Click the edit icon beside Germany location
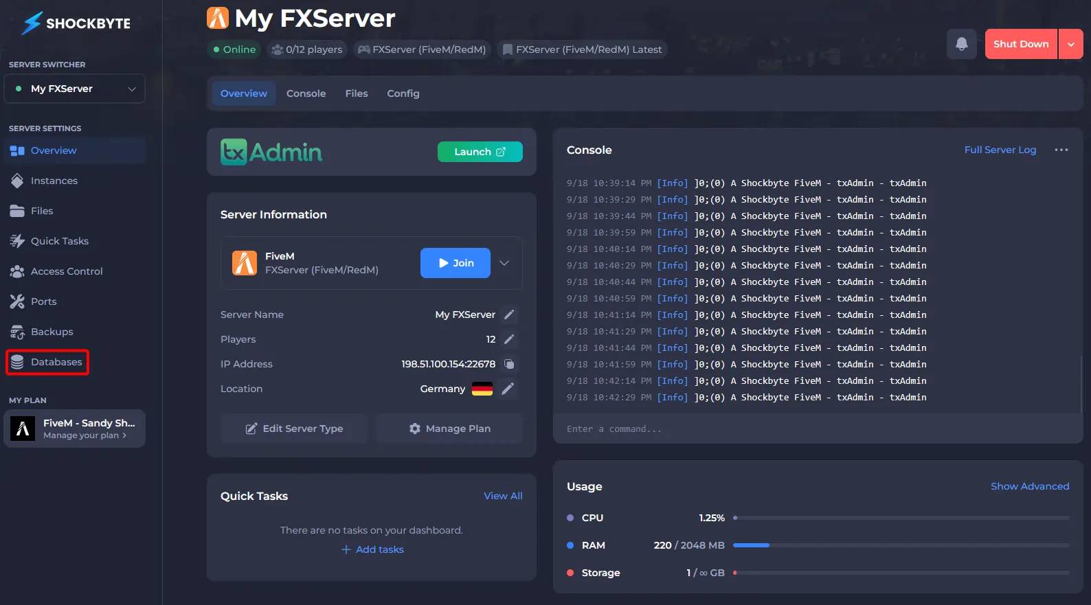1091x605 pixels. pos(508,389)
